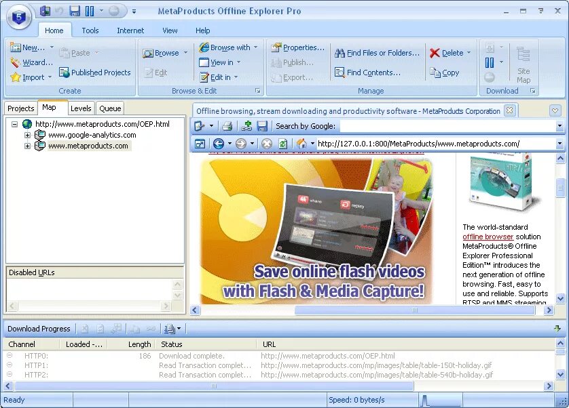Click the ribbon Suspend icon in Download group

click(x=490, y=62)
